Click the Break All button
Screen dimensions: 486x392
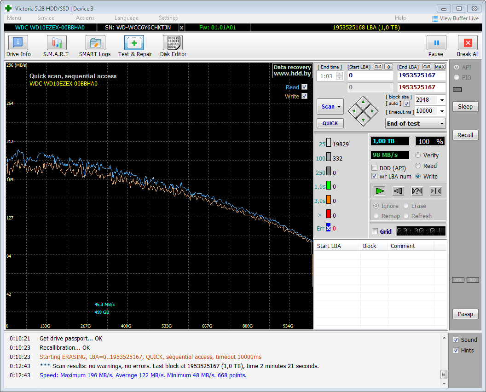[x=467, y=46]
